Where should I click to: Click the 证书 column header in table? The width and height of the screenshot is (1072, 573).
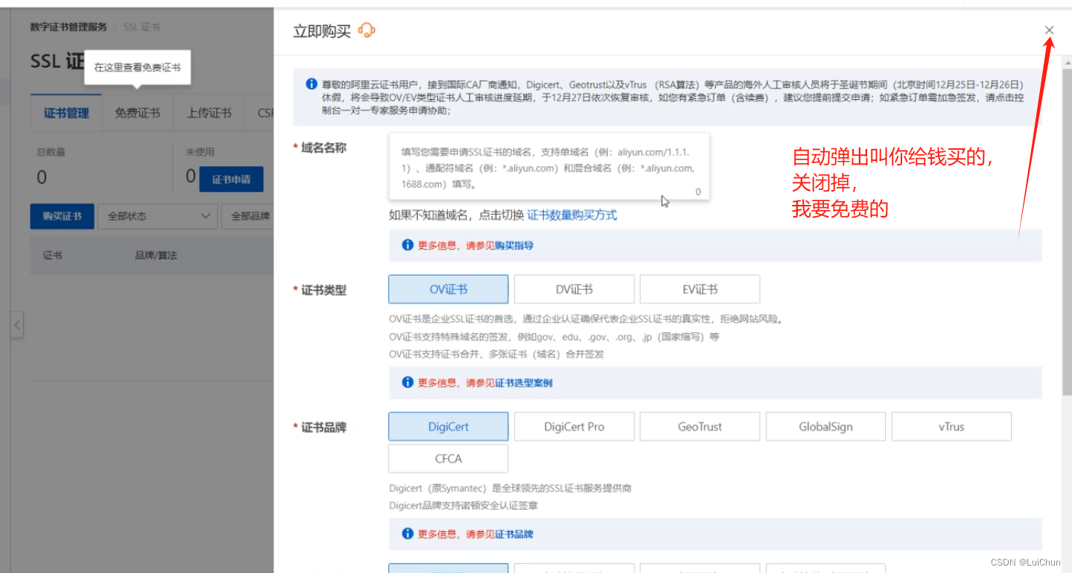[53, 256]
